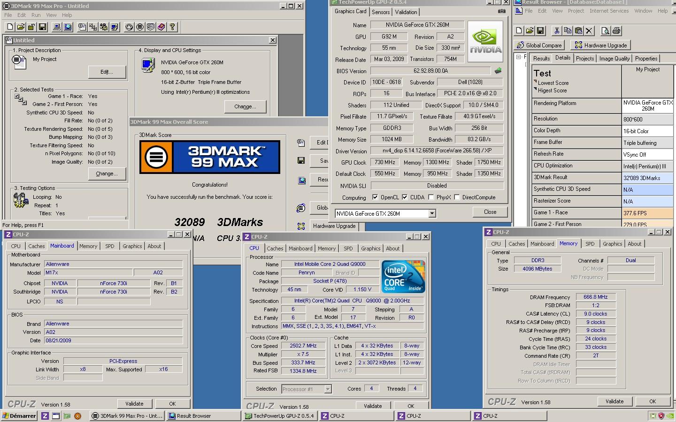The width and height of the screenshot is (676, 422).
Task: Click the checklist tests icon in 3DMark toolbar
Action: point(93,27)
